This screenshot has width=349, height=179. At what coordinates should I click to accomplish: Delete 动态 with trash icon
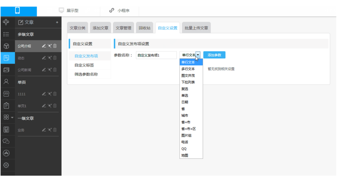(55, 58)
